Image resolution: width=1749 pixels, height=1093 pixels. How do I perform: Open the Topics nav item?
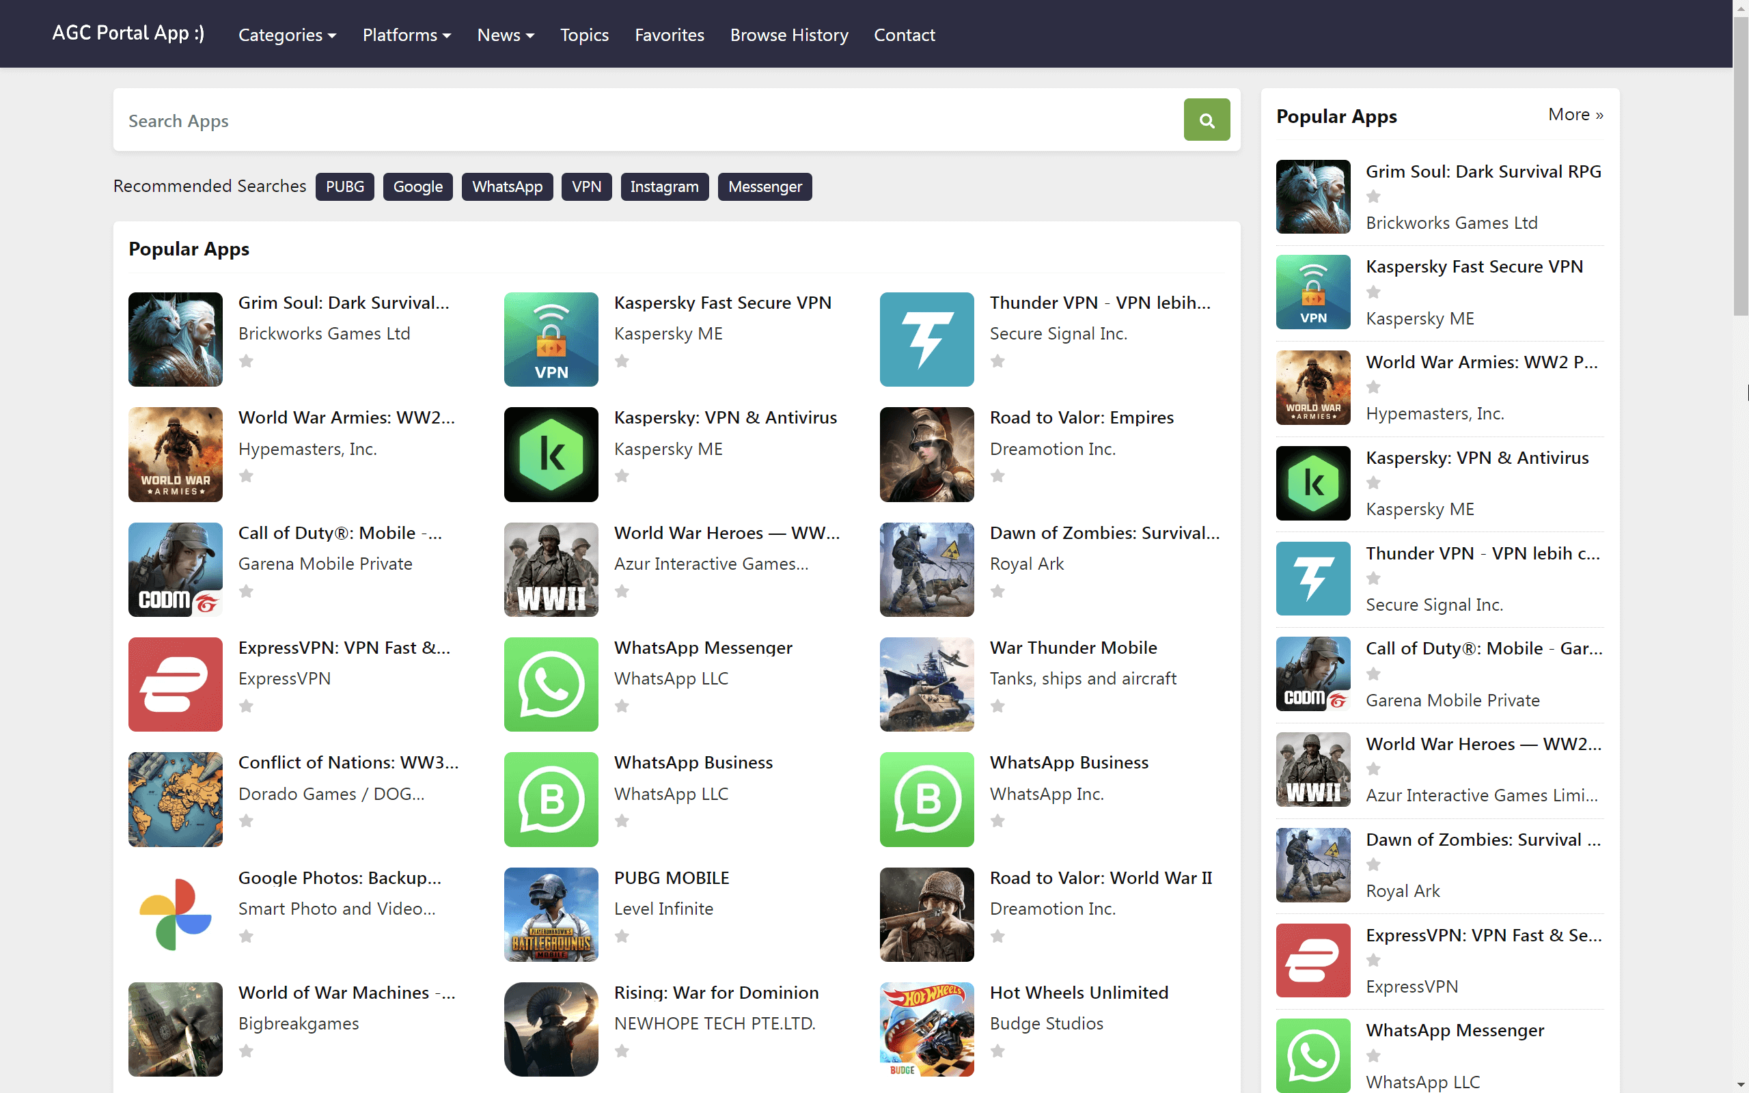tap(585, 35)
